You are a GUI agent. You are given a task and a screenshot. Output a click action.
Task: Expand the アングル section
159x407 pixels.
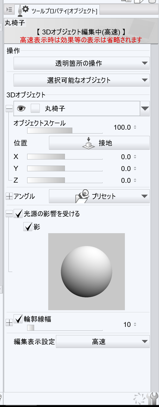9,196
